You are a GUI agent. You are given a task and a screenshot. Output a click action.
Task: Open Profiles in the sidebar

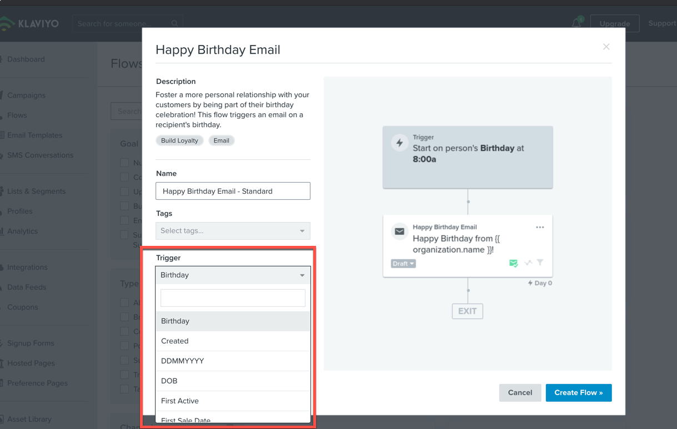(19, 211)
